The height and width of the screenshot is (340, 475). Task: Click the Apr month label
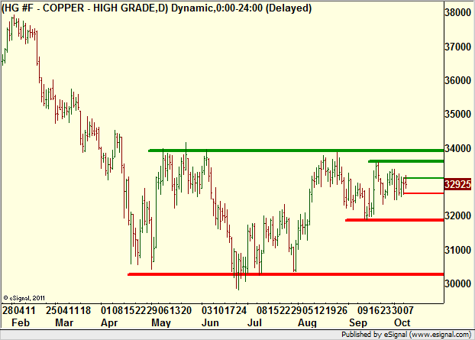(109, 323)
